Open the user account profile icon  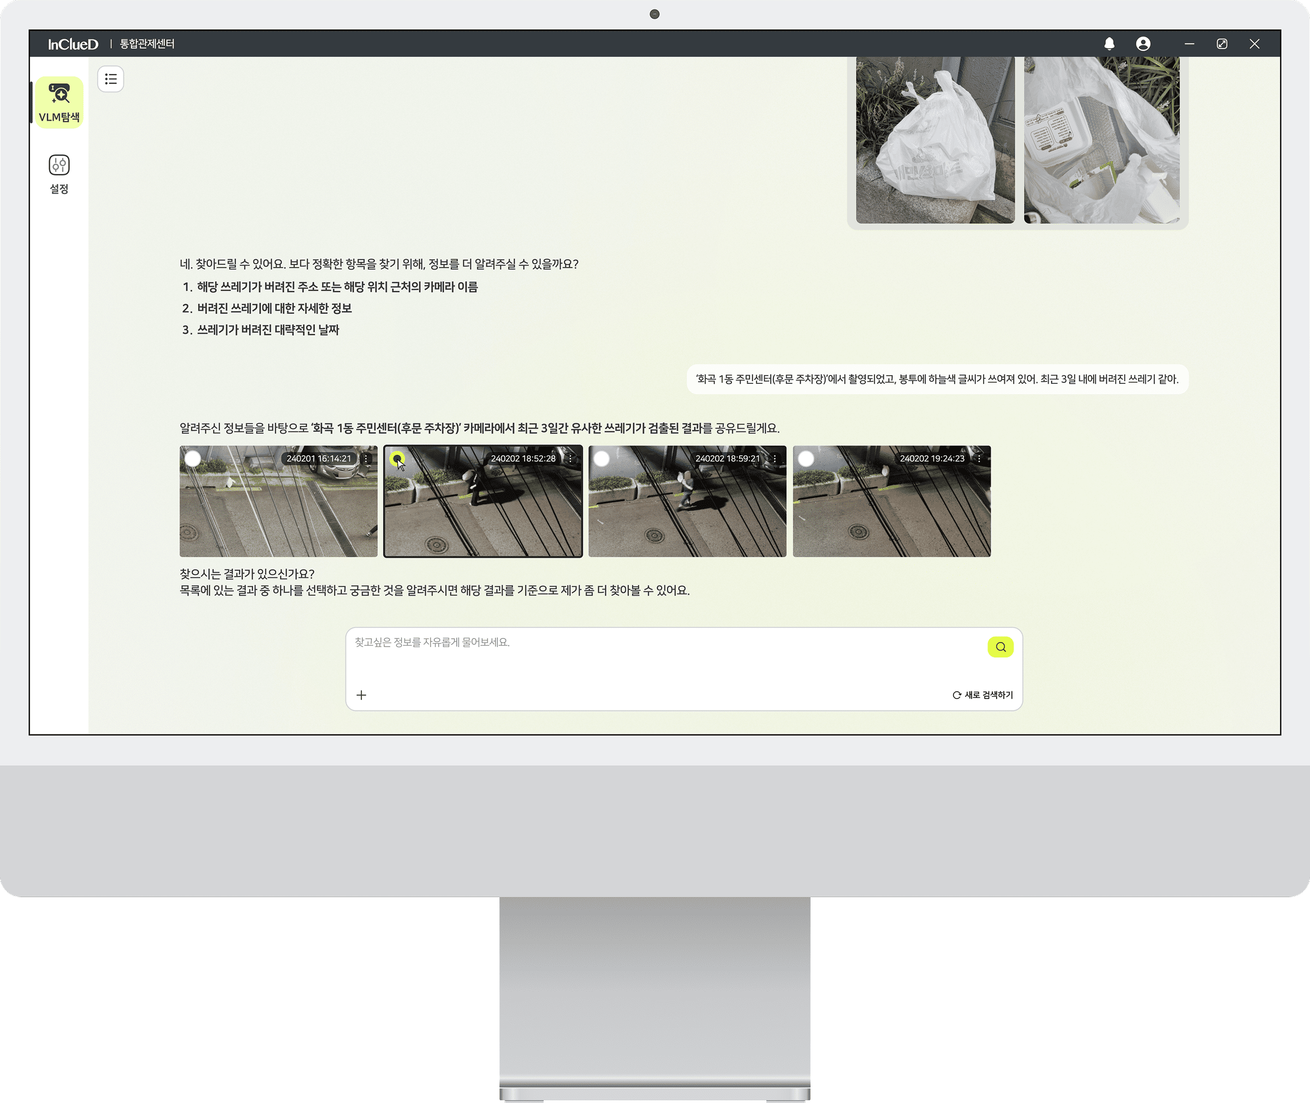point(1142,44)
